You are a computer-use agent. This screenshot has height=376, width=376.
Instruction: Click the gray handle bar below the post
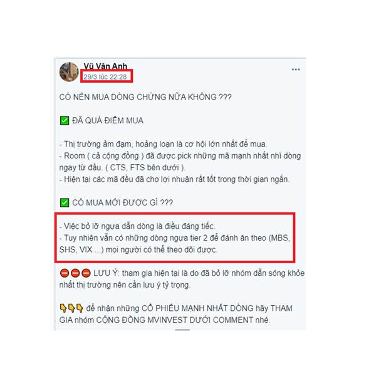point(182,330)
